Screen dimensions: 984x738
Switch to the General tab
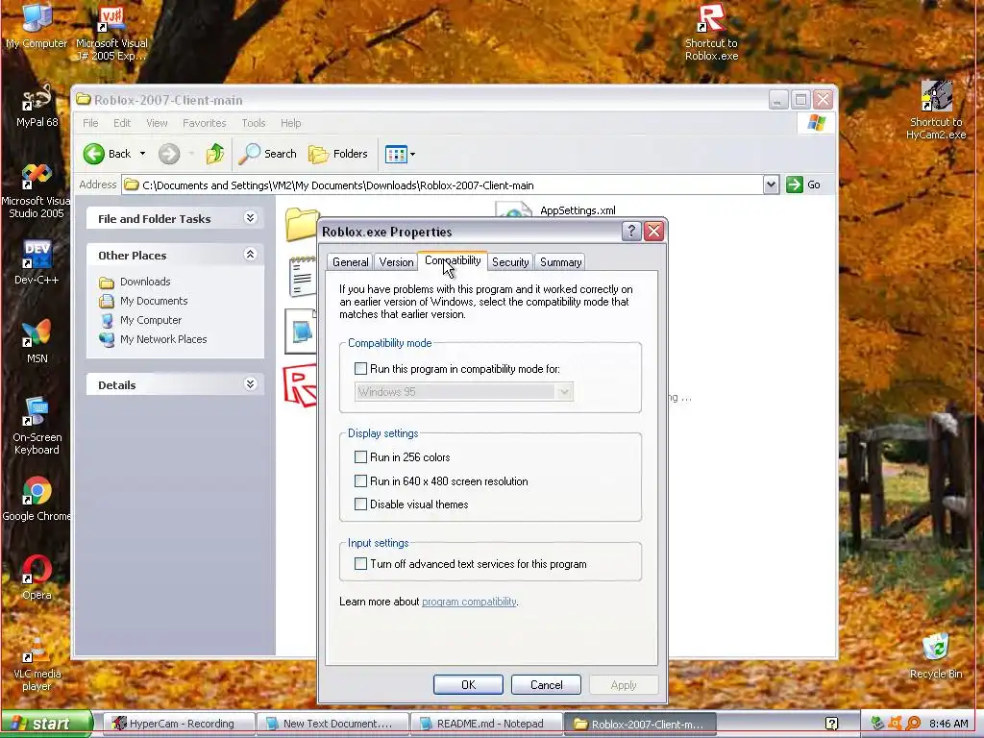point(350,262)
